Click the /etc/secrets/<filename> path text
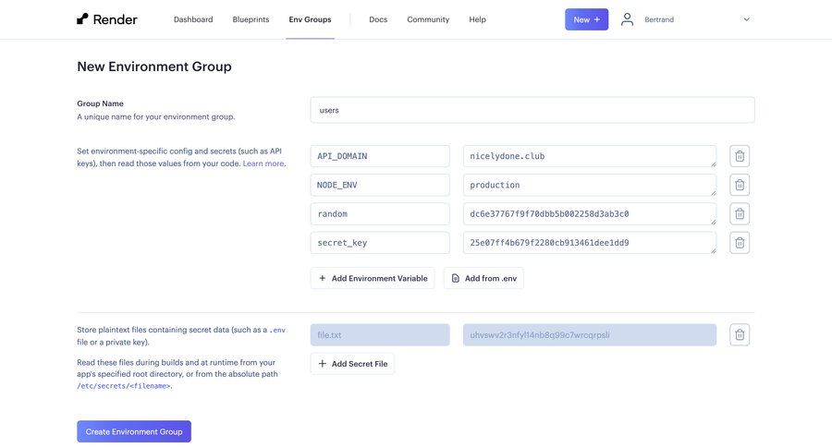The image size is (832, 447). click(124, 386)
